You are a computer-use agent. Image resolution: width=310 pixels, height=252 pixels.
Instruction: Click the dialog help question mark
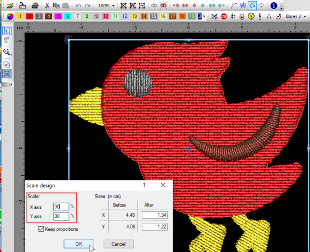point(144,185)
